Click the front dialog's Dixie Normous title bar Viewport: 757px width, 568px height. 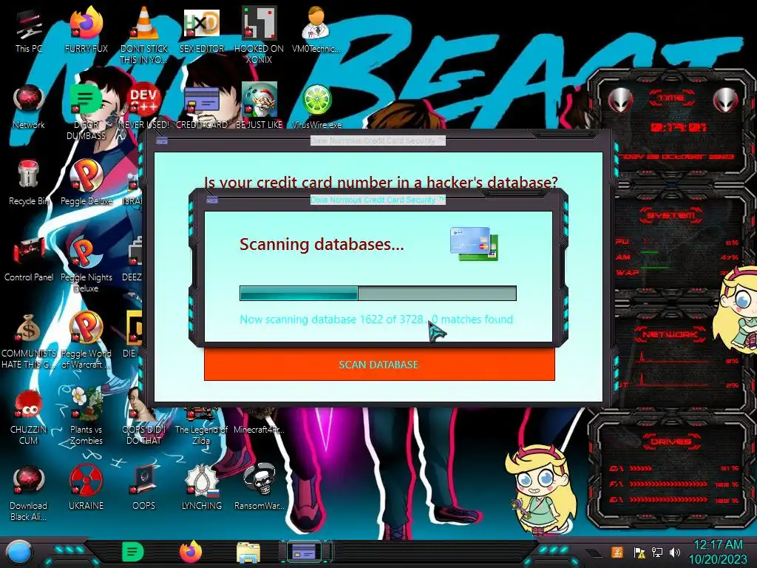378,200
